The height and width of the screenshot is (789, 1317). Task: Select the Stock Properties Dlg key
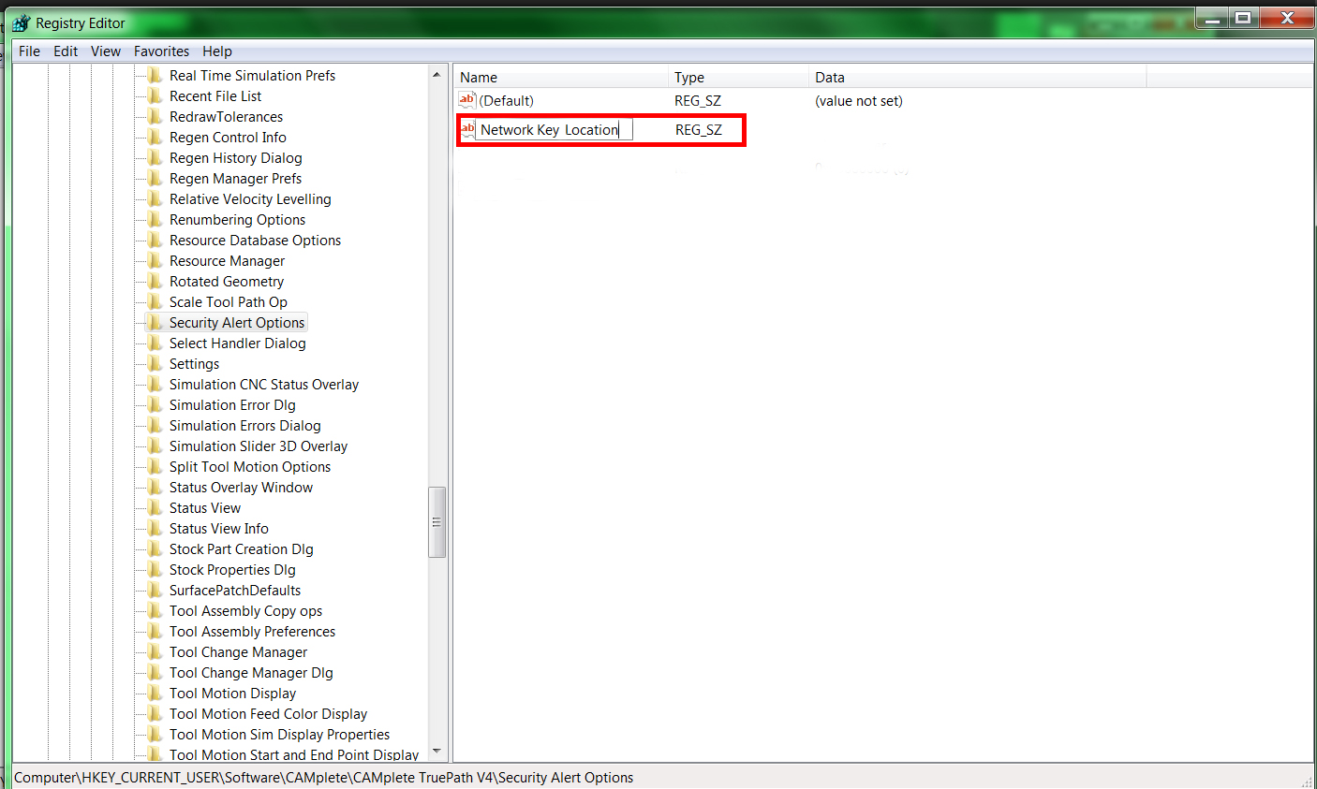coord(232,570)
